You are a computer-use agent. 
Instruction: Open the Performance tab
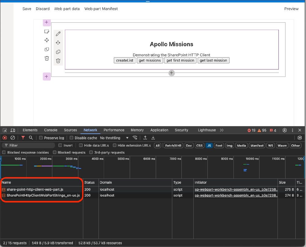114,130
